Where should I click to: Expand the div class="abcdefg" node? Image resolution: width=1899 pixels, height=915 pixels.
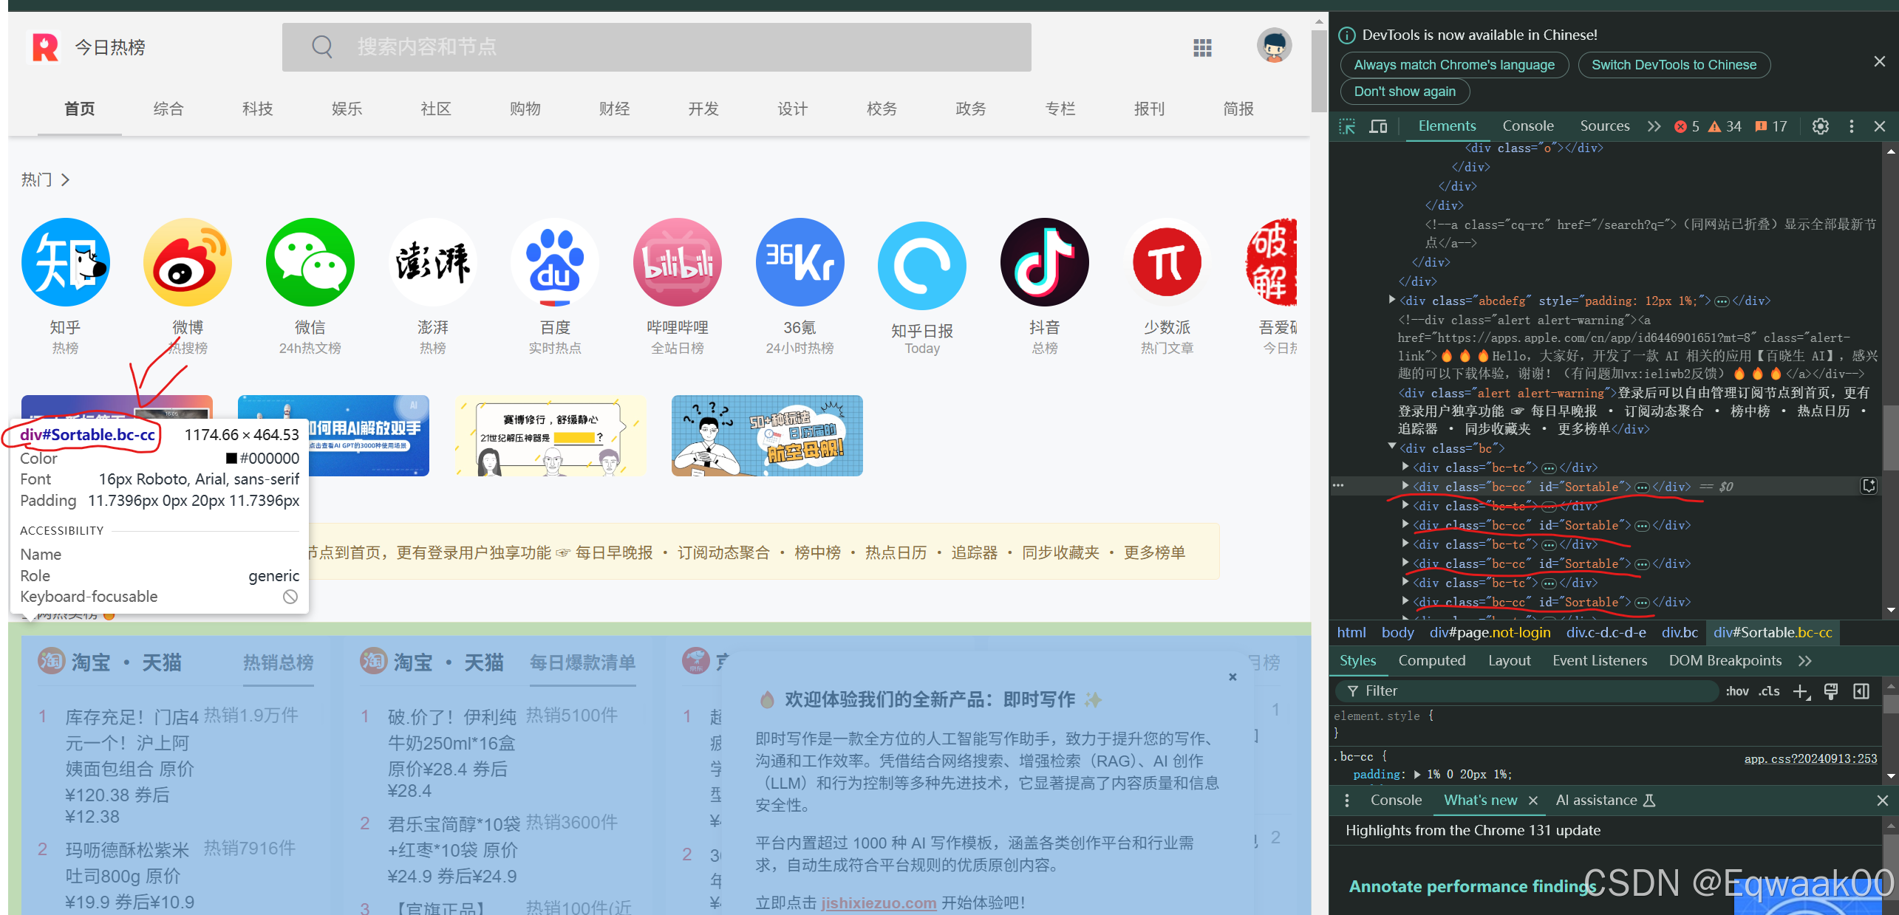(x=1392, y=300)
